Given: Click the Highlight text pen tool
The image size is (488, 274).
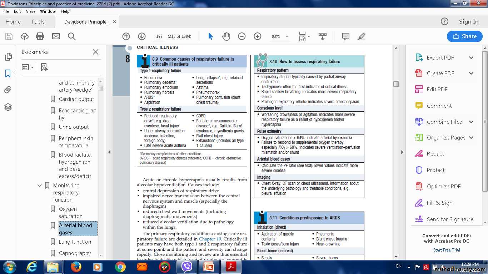Looking at the screenshot, I should pyautogui.click(x=361, y=36).
